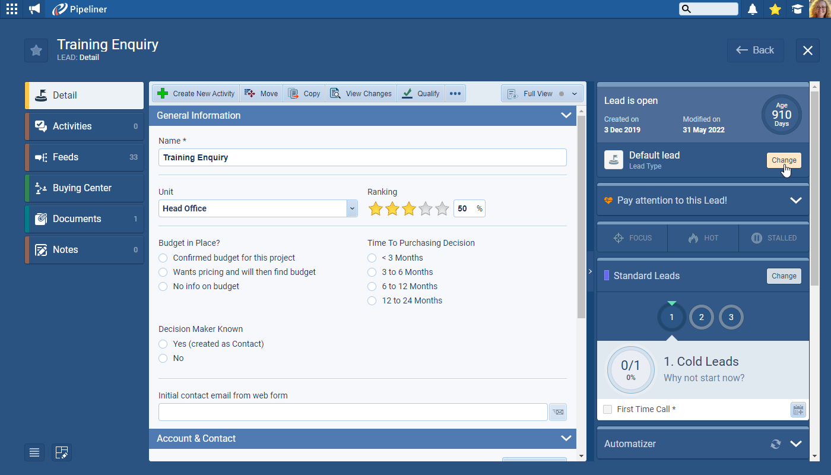Click the email icon beside web form field
The image size is (831, 475).
(557, 412)
